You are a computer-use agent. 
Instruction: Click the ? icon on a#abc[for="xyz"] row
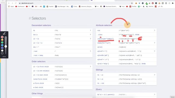click(154, 43)
